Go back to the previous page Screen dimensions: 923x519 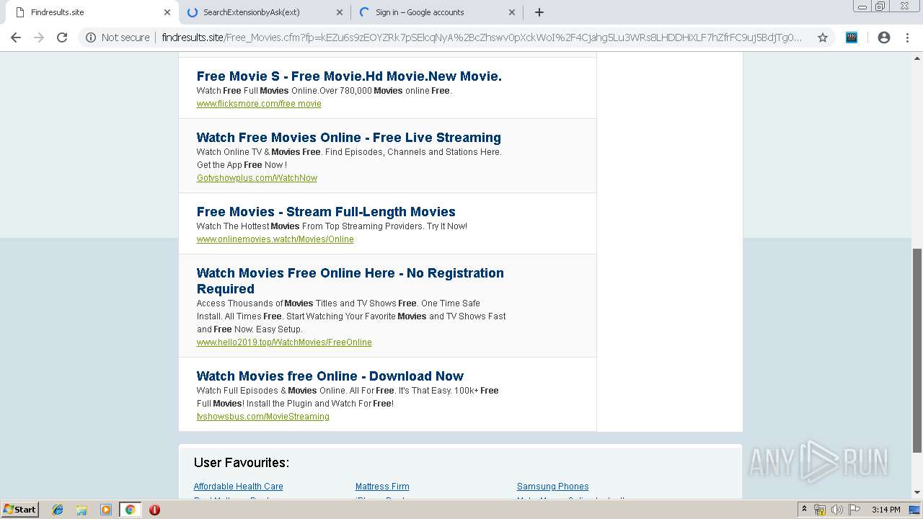16,37
